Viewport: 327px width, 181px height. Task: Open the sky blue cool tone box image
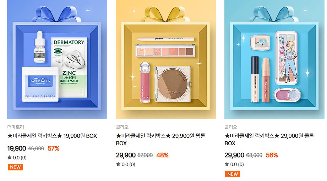[274, 60]
